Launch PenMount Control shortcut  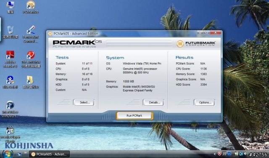[31, 34]
